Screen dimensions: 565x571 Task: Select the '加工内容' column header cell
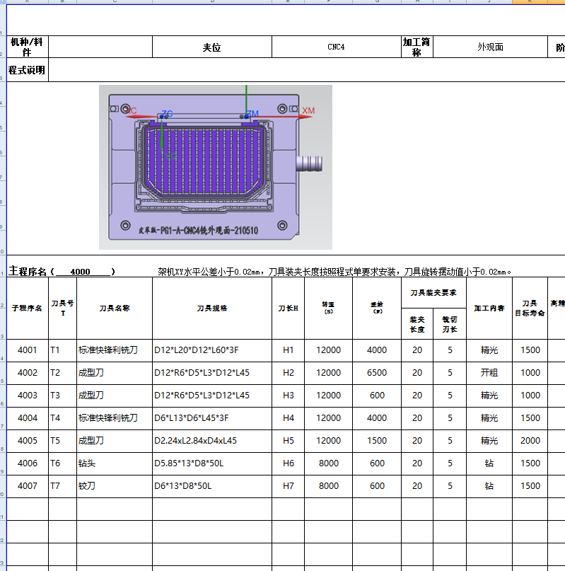489,308
